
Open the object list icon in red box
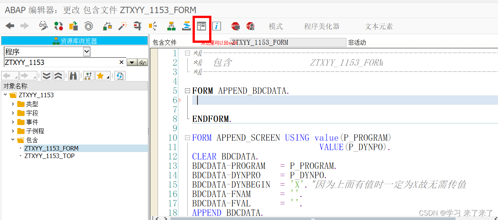click(x=202, y=26)
